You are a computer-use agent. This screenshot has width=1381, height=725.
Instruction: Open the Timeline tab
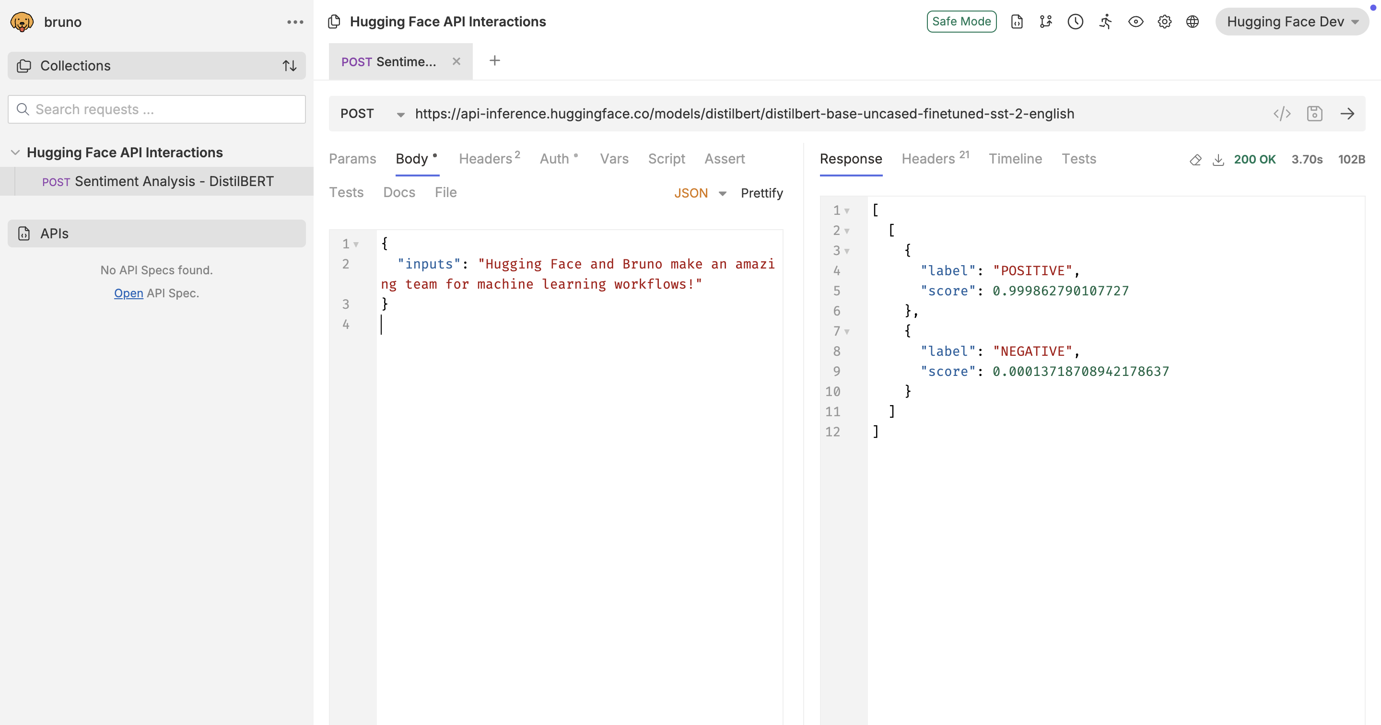(1015, 159)
